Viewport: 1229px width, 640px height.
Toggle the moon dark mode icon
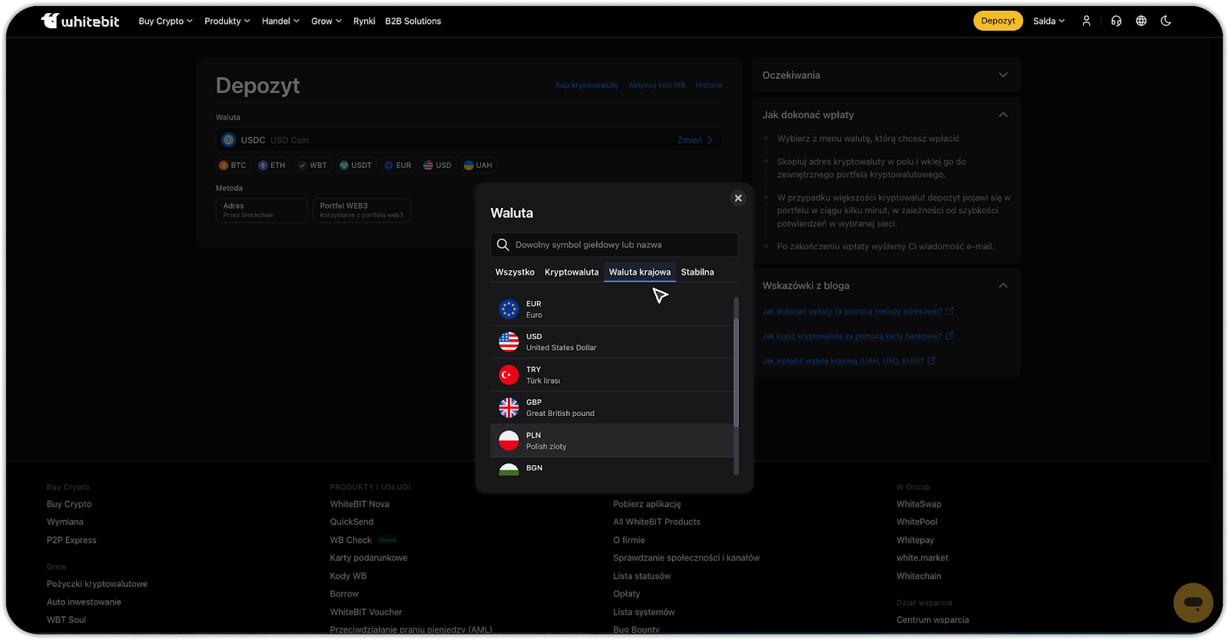pos(1166,21)
